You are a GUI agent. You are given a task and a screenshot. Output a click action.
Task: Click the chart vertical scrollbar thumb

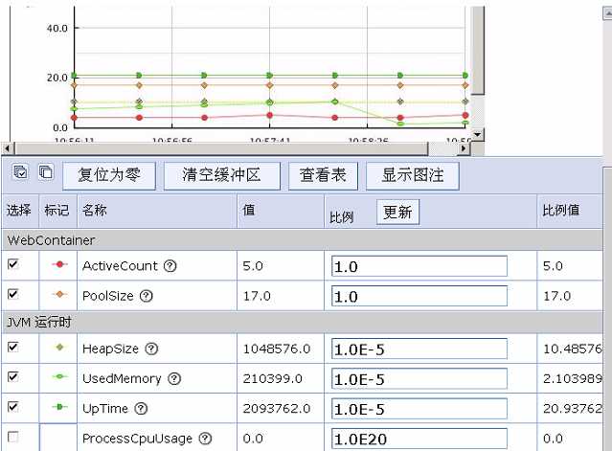[x=478, y=49]
